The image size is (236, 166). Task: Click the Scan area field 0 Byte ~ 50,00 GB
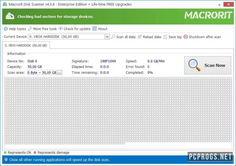[42, 73]
